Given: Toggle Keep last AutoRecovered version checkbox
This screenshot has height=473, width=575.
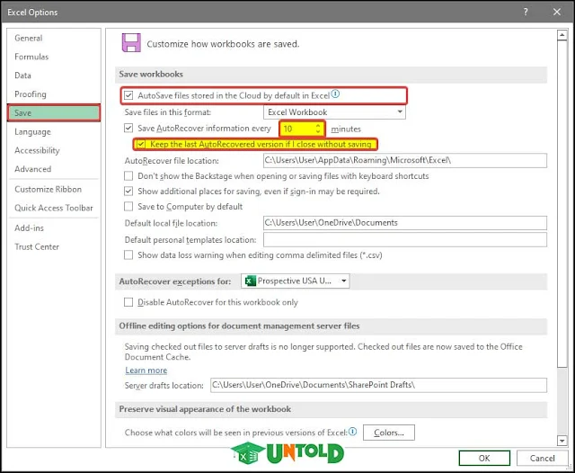Looking at the screenshot, I should click(141, 144).
